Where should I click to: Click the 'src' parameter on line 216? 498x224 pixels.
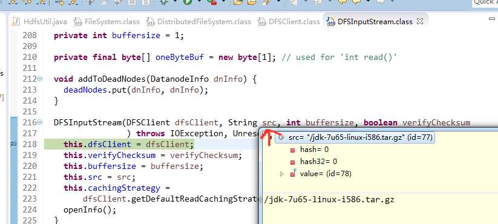point(269,123)
